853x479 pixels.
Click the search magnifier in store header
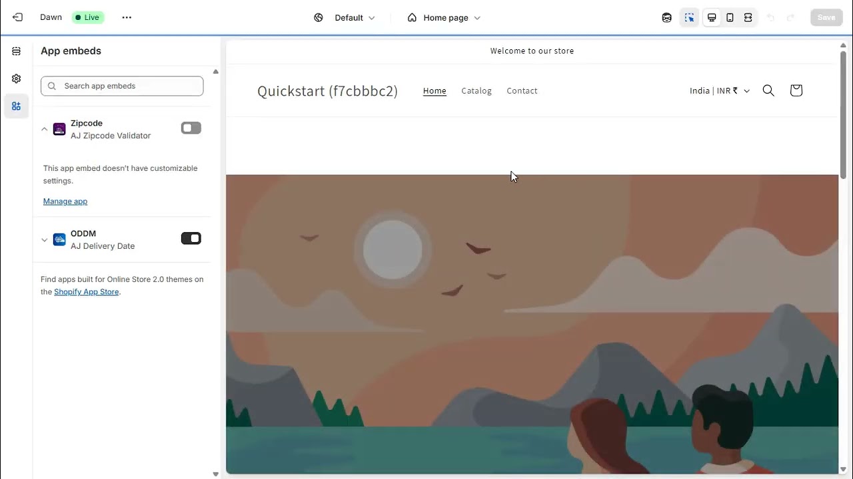point(768,90)
